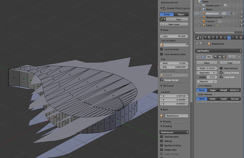
Task: Collapse the Grease Pencil Layers panel
Action: tap(161, 8)
